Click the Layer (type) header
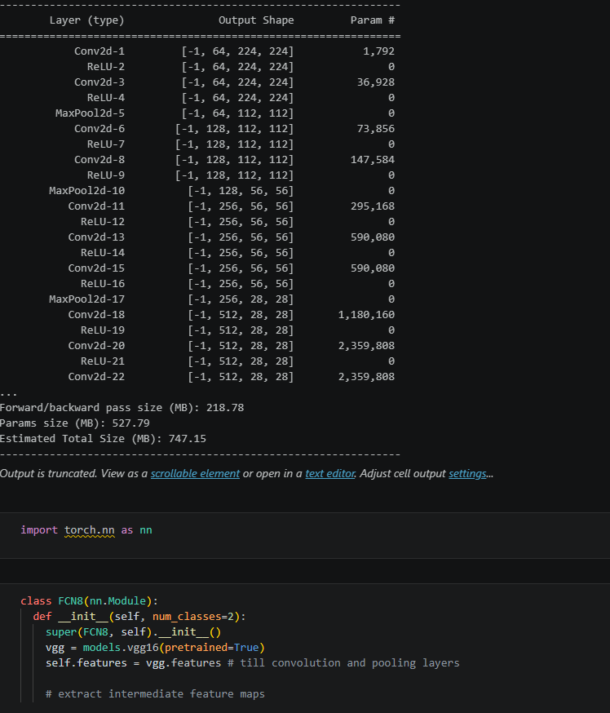The width and height of the screenshot is (610, 713). point(86,20)
